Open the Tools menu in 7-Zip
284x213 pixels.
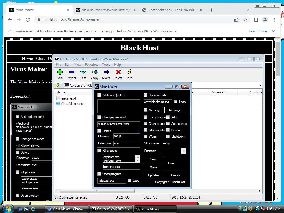[106, 64]
